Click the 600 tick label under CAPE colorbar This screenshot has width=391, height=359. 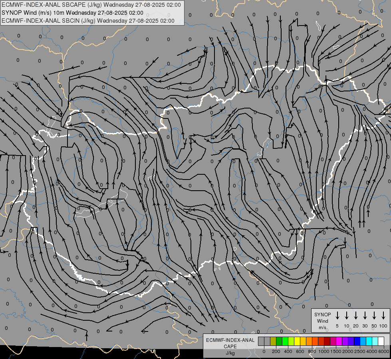point(300,351)
